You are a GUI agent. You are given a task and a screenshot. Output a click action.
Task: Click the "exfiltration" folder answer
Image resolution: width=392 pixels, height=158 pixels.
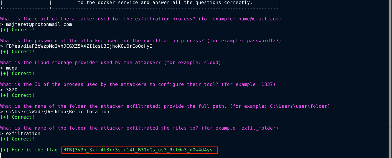pyautogui.click(x=23, y=134)
